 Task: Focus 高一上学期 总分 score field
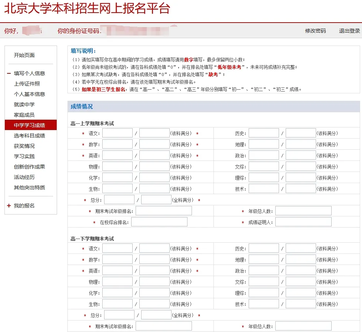[x=119, y=200]
